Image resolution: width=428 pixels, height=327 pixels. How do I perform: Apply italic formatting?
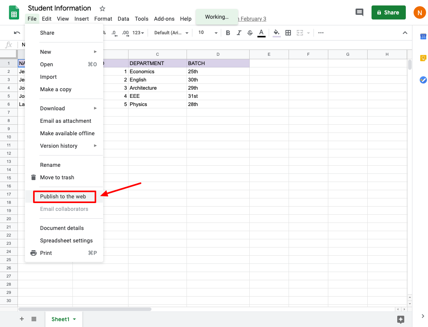coord(239,33)
